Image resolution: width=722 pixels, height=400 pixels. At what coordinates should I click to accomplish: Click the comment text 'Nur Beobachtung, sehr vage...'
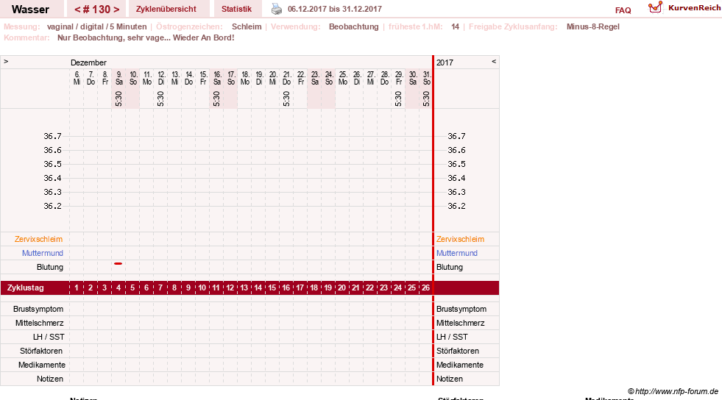coord(114,37)
